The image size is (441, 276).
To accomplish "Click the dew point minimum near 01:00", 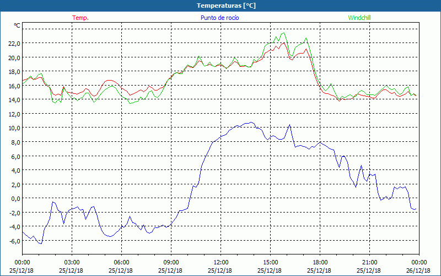I will click(x=41, y=243).
